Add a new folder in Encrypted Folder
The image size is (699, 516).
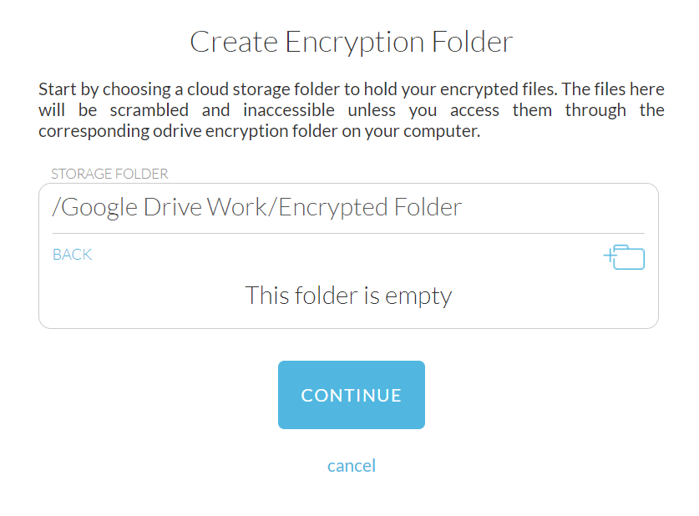pos(625,257)
